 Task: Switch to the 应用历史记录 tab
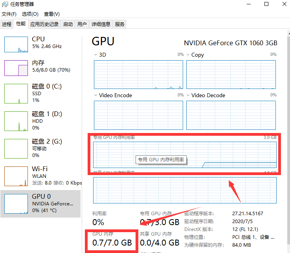[x=44, y=24]
